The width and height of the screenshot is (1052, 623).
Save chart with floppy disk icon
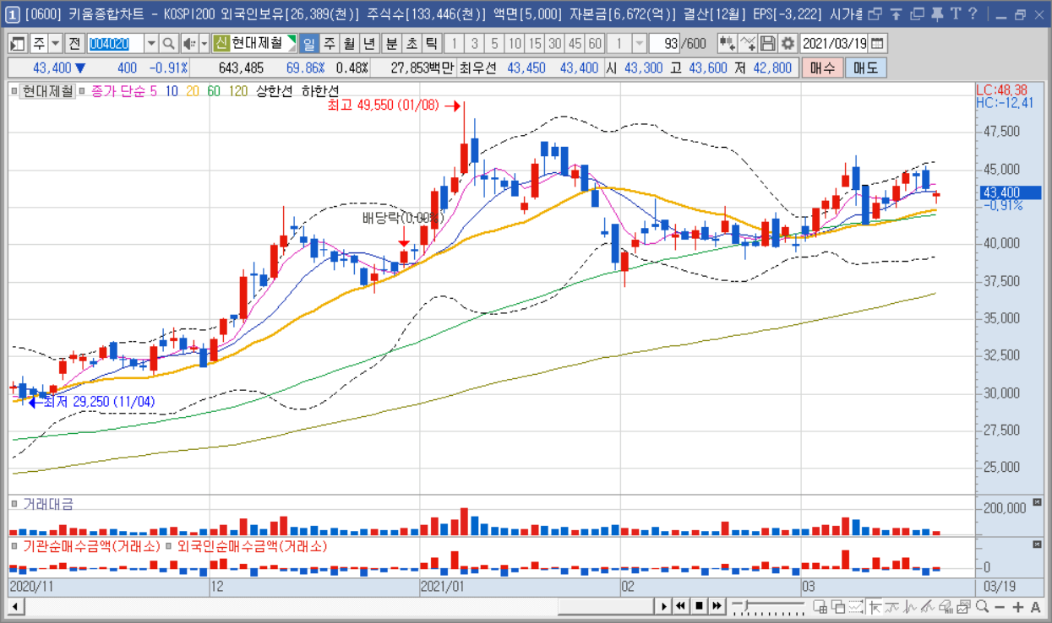[x=767, y=43]
